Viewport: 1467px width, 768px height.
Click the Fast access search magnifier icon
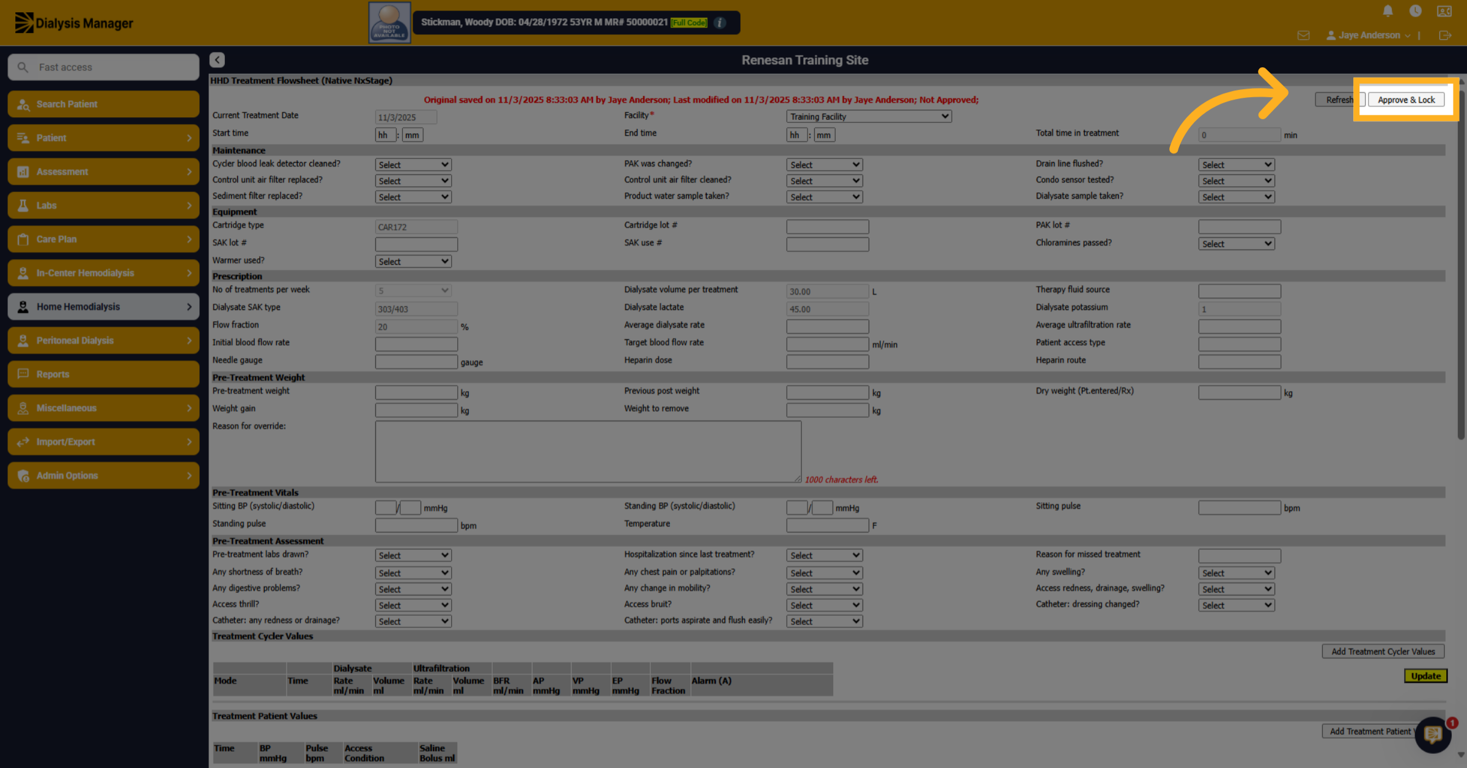click(x=23, y=67)
